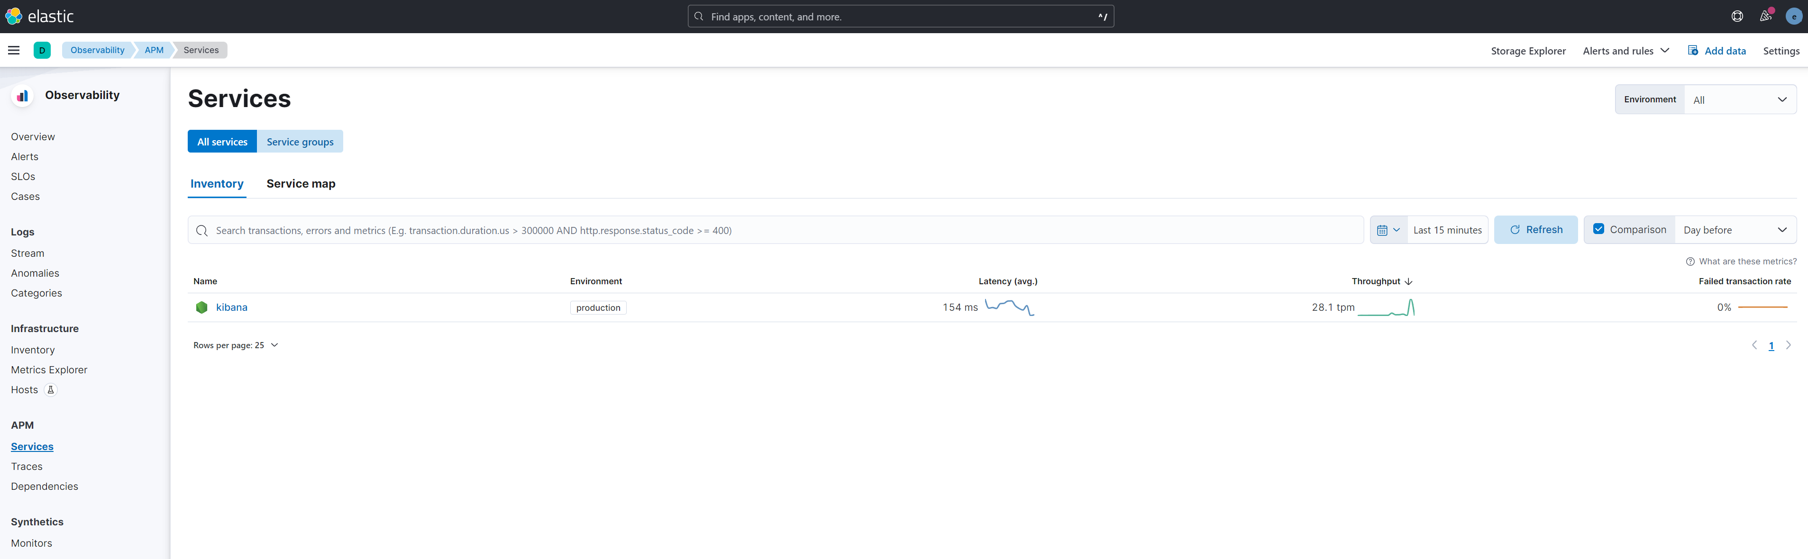The width and height of the screenshot is (1808, 559).
Task: Toggle the Comparison checkbox
Action: [x=1598, y=229]
